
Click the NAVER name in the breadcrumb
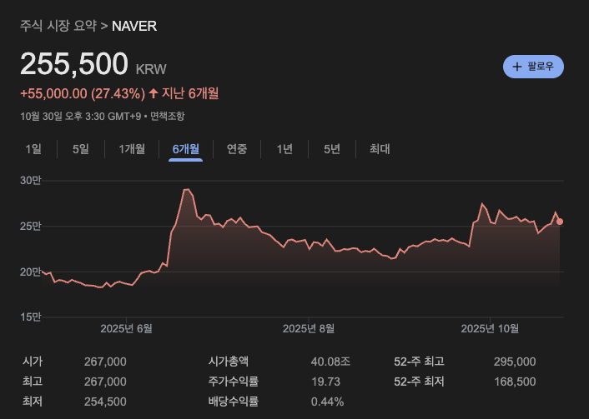tap(134, 26)
